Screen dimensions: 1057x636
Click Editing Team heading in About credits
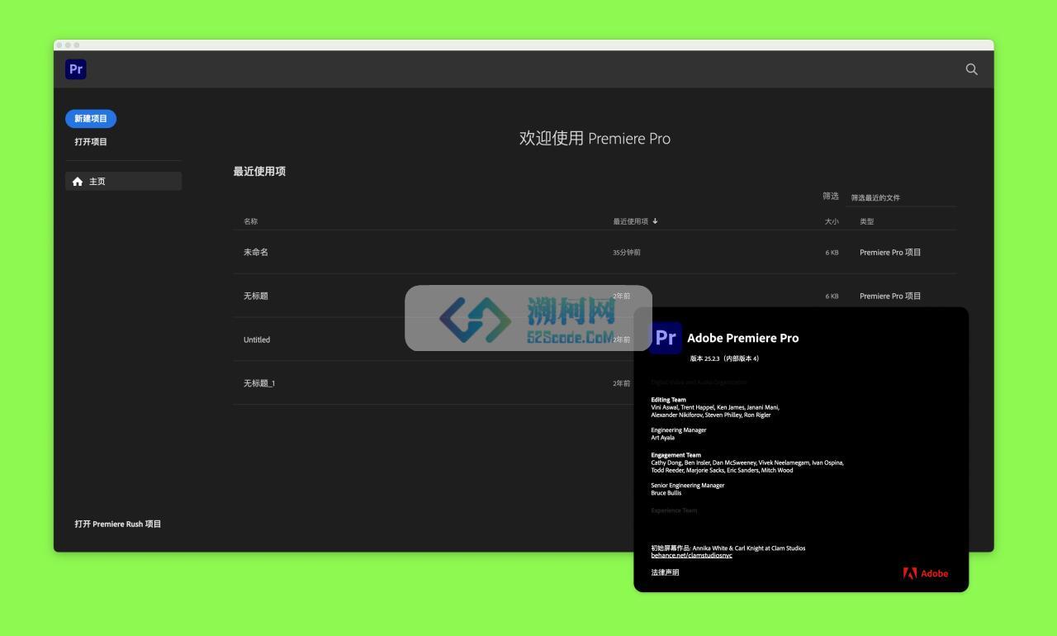click(x=668, y=400)
